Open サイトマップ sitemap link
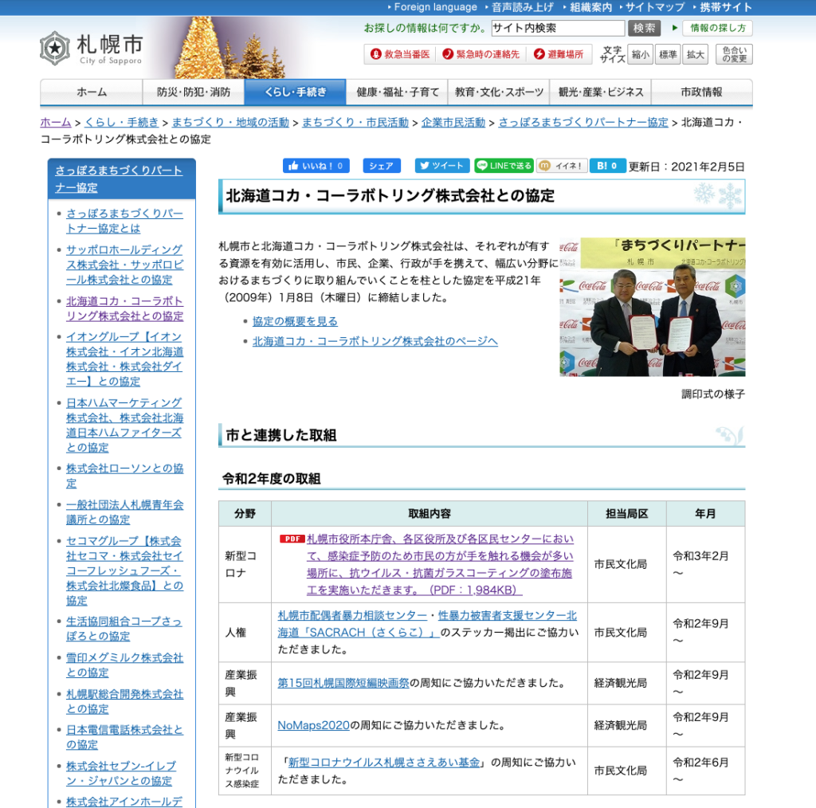 655,7
